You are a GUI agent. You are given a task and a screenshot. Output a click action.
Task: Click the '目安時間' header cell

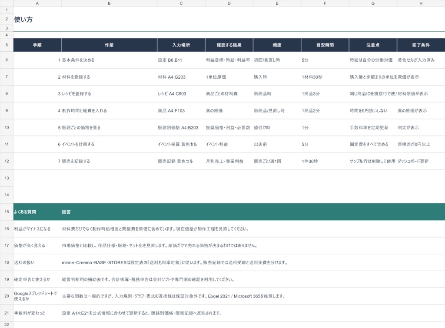325,45
